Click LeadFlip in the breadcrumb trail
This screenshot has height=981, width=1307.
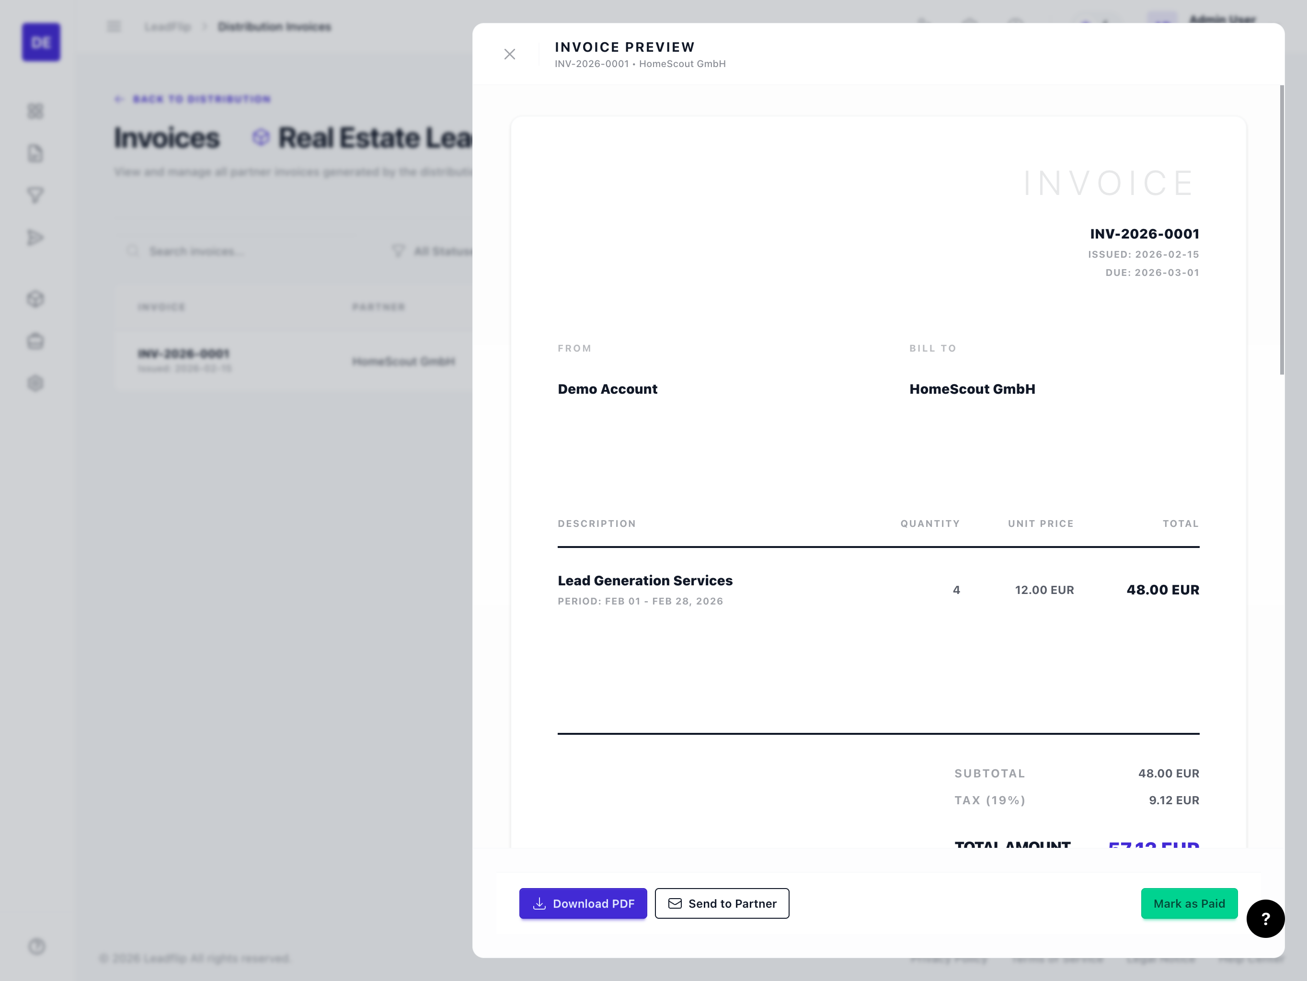(168, 26)
